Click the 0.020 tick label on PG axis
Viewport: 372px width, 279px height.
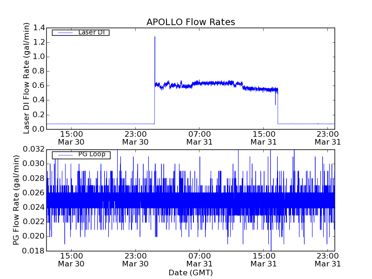click(x=33, y=237)
